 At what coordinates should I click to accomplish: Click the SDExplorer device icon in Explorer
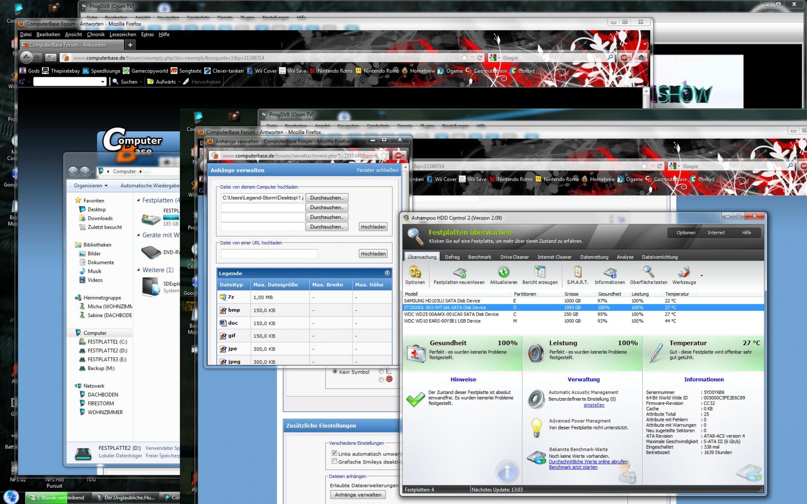151,287
